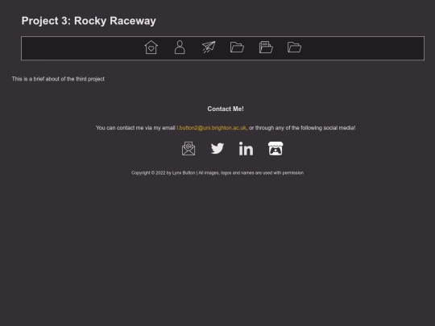The width and height of the screenshot is (435, 326).
Task: Open the Twitter bird icon
Action: tap(217, 149)
